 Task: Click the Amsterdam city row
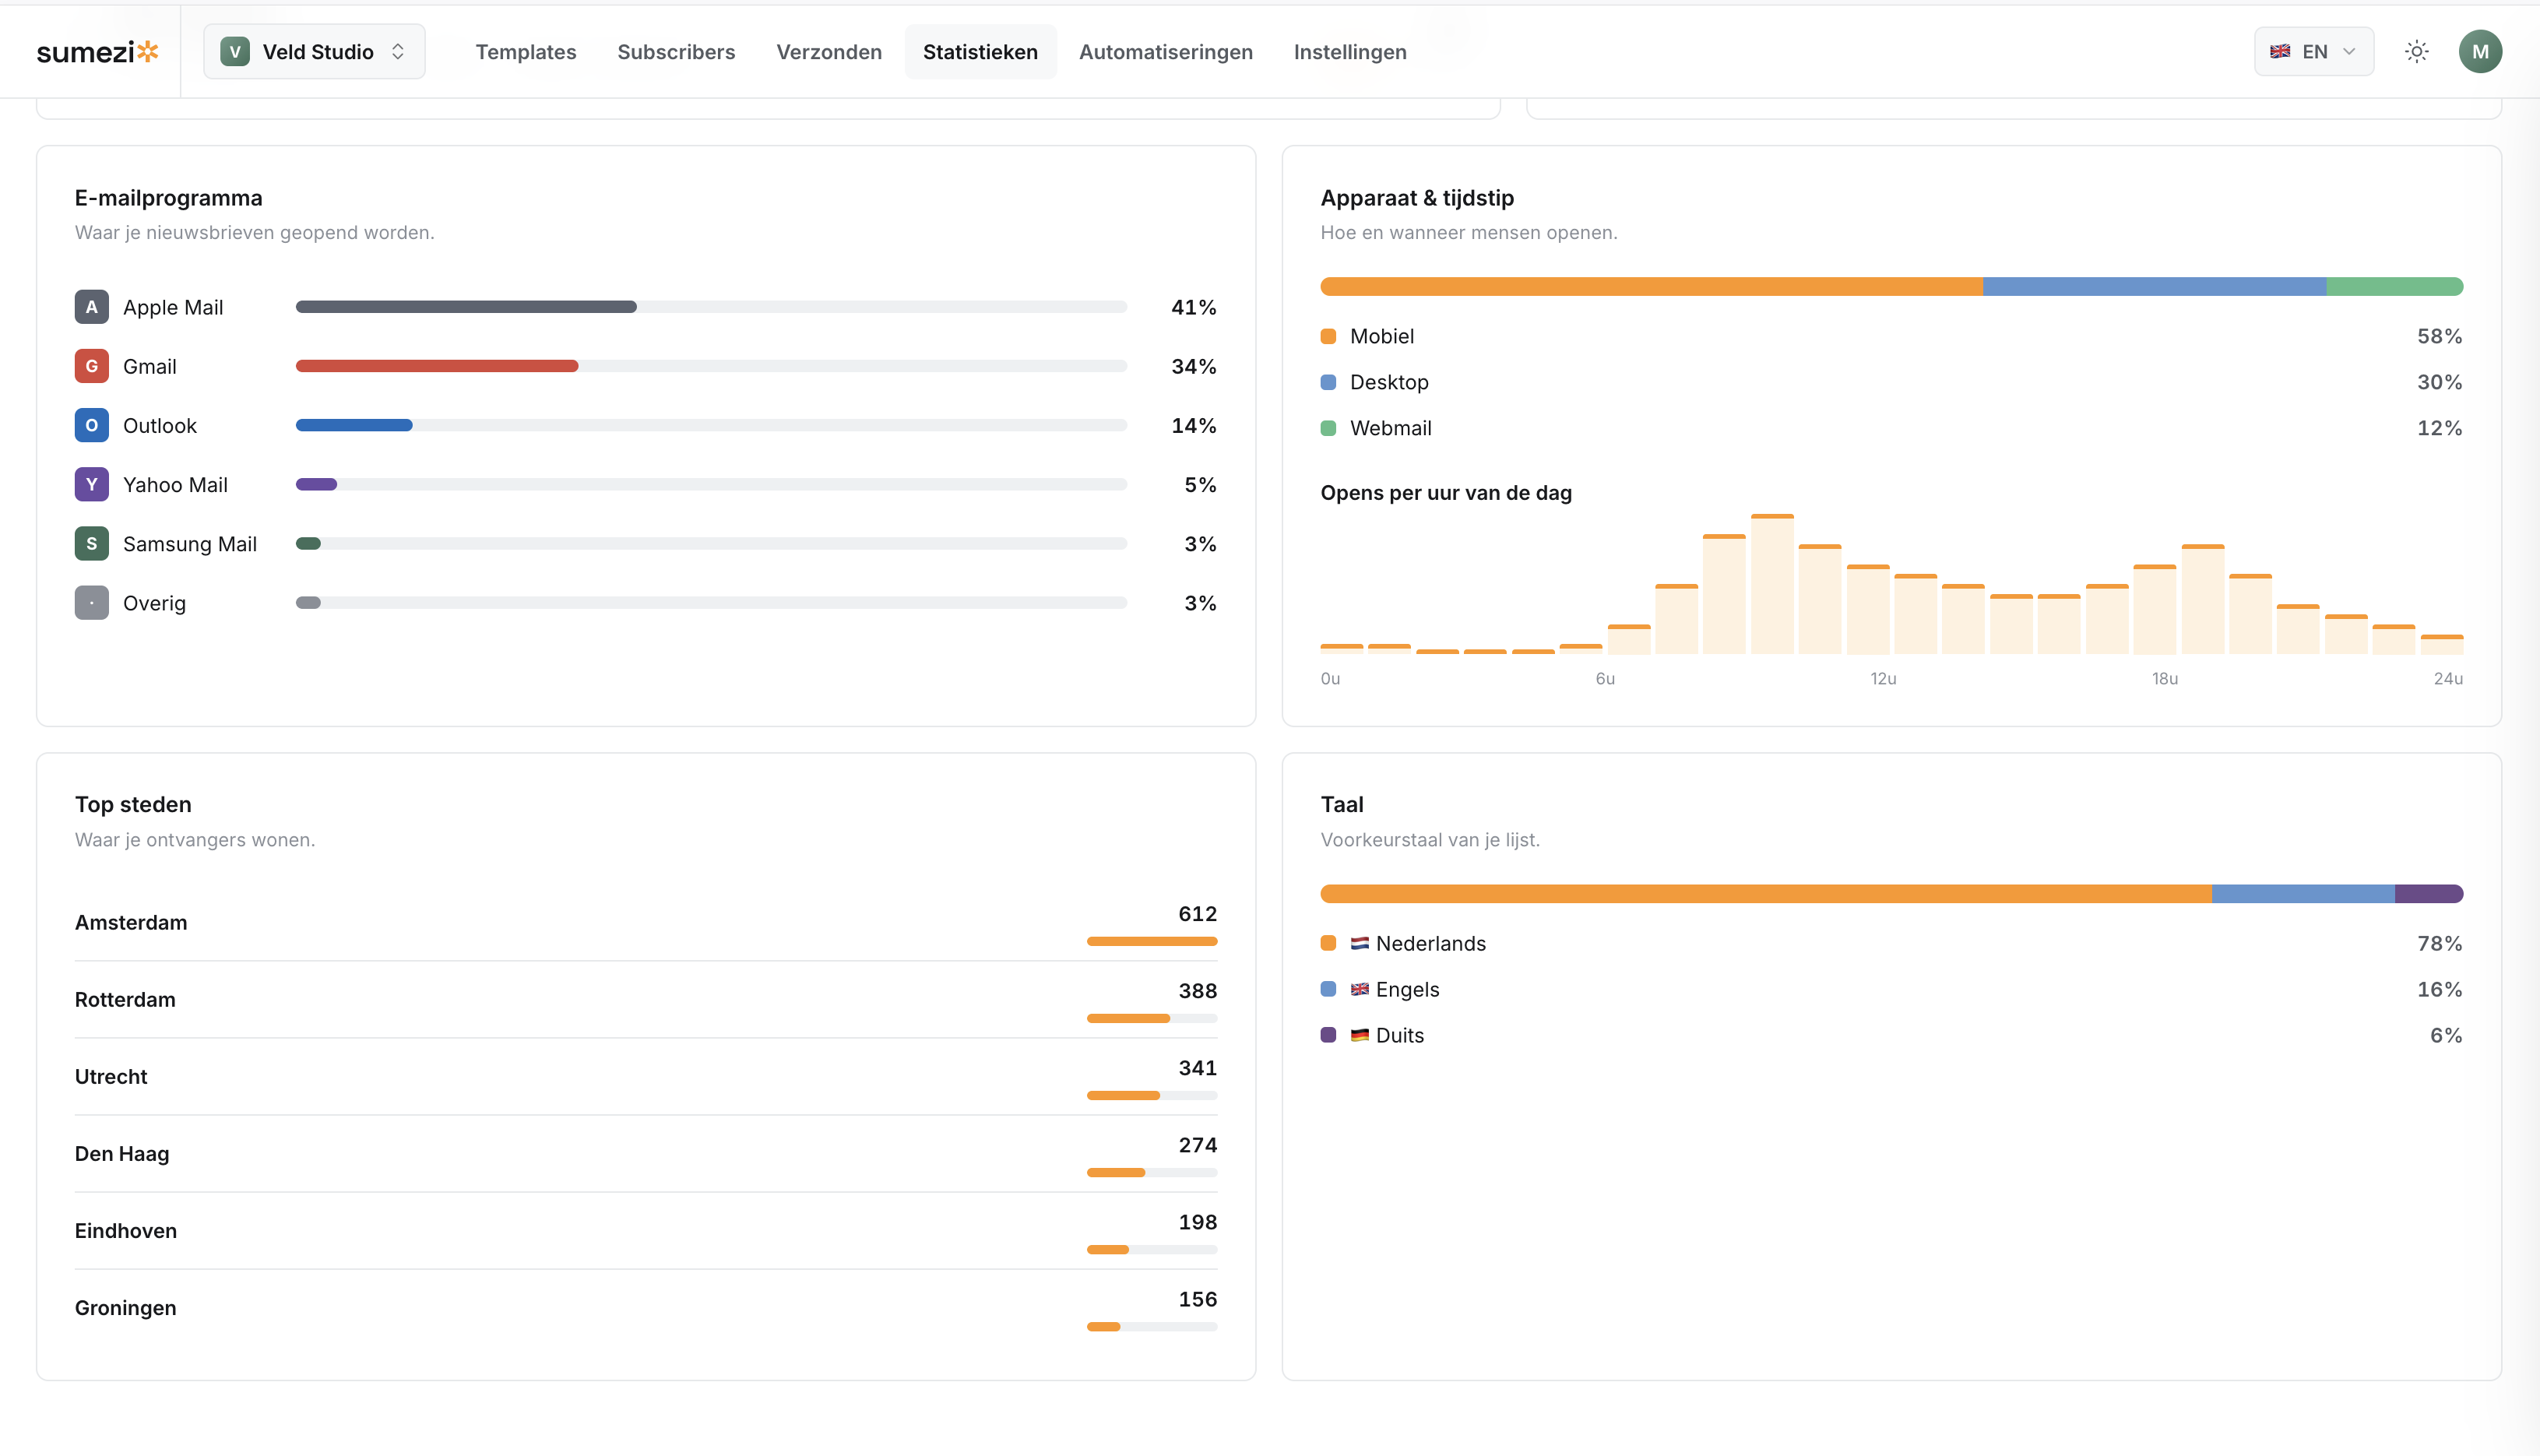point(646,923)
